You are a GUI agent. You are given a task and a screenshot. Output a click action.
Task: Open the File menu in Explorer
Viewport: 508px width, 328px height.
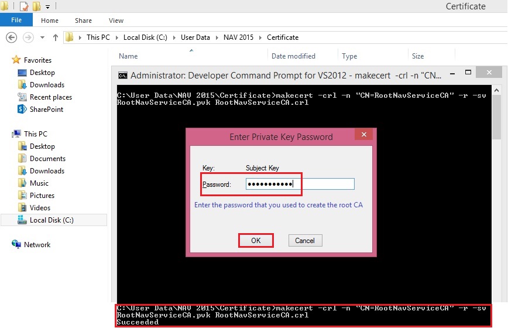pos(16,20)
